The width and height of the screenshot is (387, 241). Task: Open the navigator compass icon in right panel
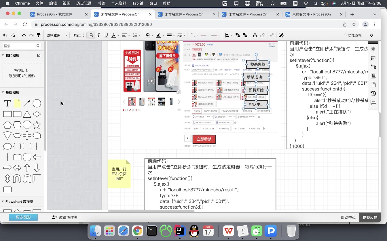pyautogui.click(x=373, y=49)
